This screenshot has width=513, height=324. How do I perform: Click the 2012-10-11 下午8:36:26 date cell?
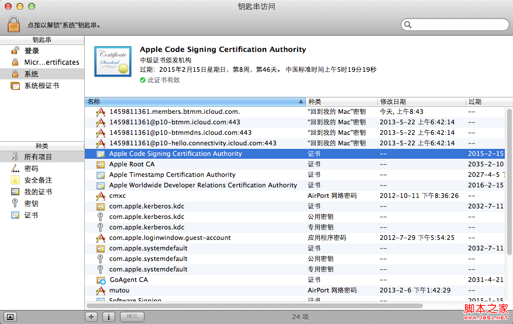click(419, 196)
